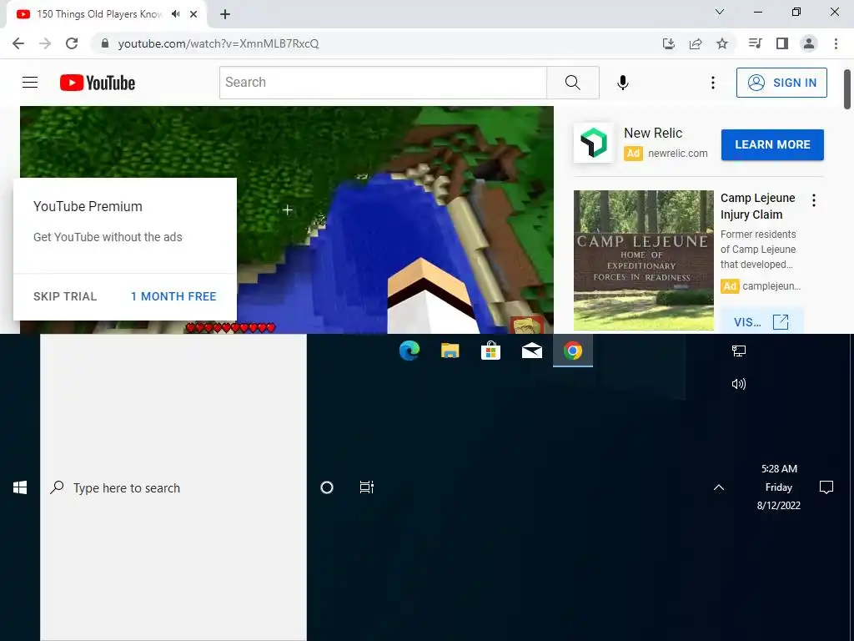This screenshot has height=641, width=854.
Task: Click the SIGN IN button
Action: point(781,83)
